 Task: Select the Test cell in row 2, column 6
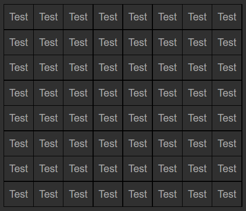tap(167, 42)
